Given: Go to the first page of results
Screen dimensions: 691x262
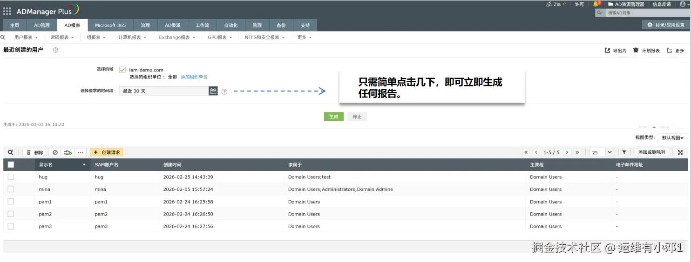Looking at the screenshot, I should click(x=526, y=152).
